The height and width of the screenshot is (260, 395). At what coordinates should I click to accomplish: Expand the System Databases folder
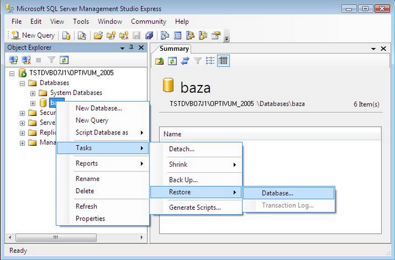click(33, 93)
